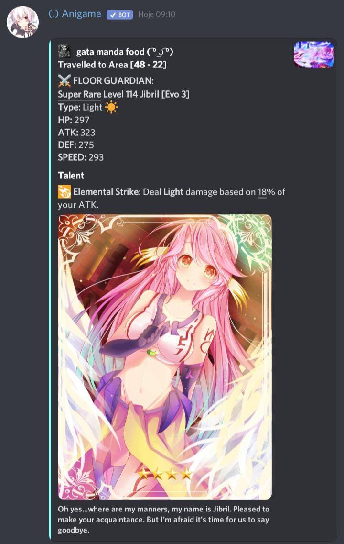Click the ATK: 323 stat line
Viewport: 344px width, 544px height.
tap(76, 133)
